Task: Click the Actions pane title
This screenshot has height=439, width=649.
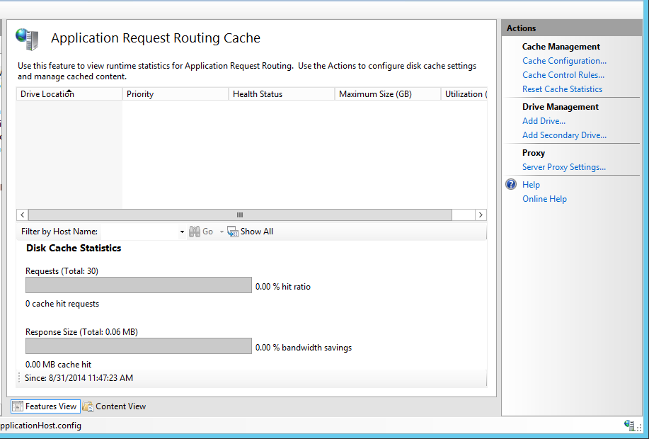Action: pyautogui.click(x=521, y=28)
